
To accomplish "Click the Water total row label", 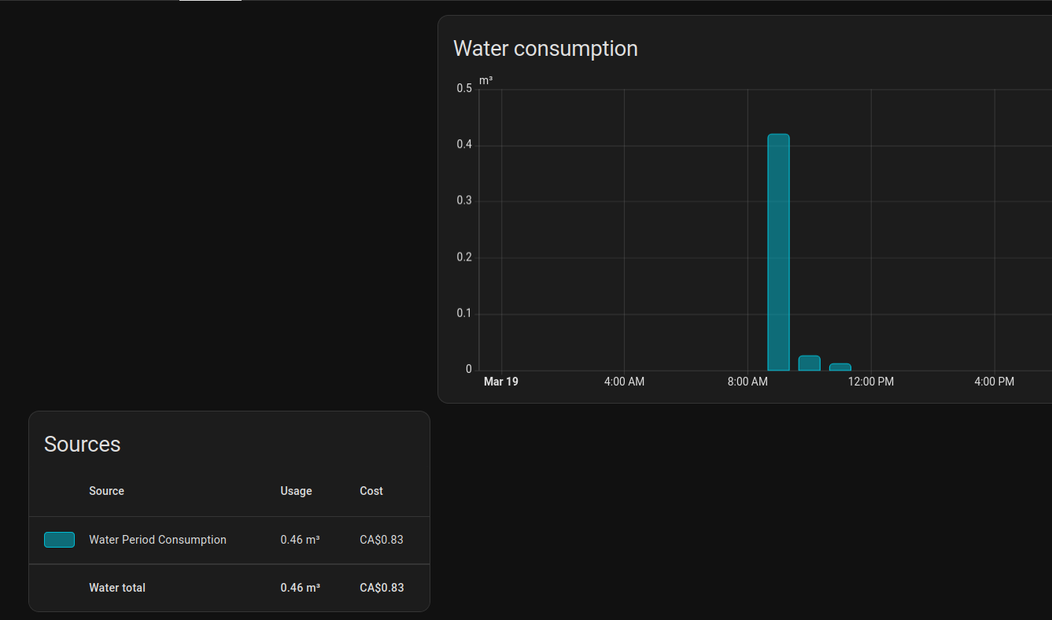I will click(x=117, y=588).
